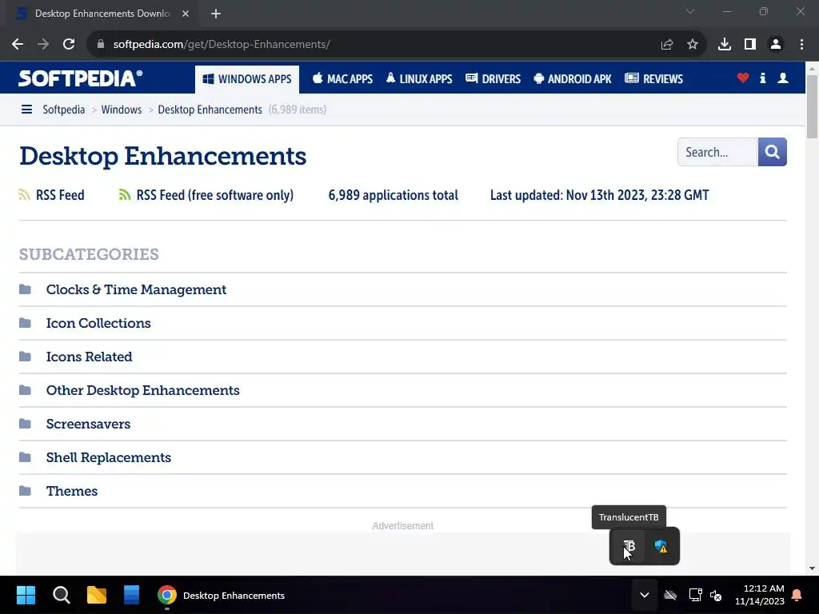Open Other Desktop Enhancements subcategory
The height and width of the screenshot is (614, 819).
point(142,390)
